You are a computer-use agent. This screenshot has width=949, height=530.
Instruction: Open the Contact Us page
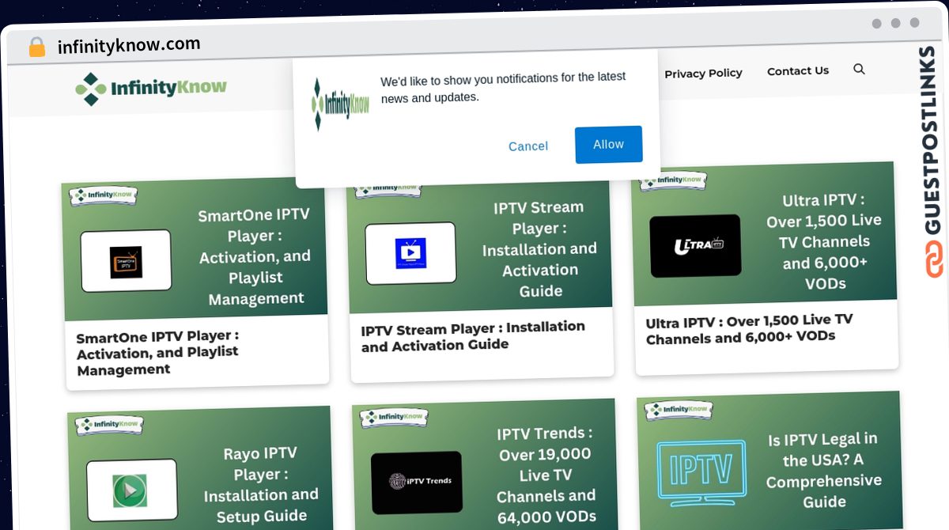(x=798, y=70)
